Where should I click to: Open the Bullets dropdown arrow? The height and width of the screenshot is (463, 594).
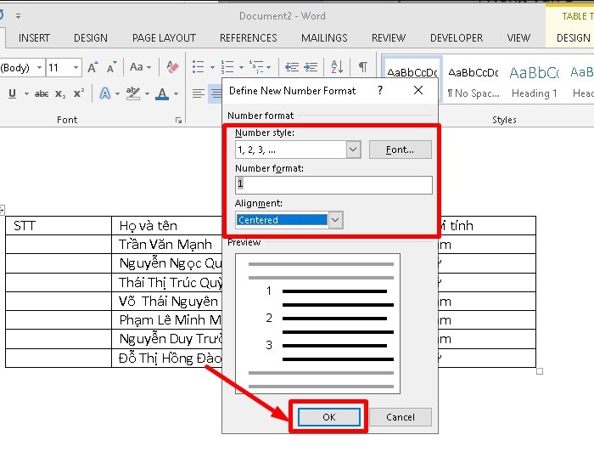212,67
